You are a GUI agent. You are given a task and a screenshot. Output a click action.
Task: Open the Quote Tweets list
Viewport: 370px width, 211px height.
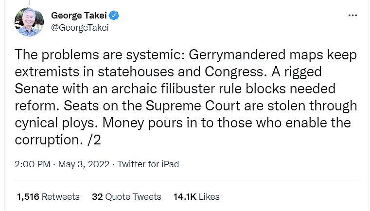pos(133,197)
